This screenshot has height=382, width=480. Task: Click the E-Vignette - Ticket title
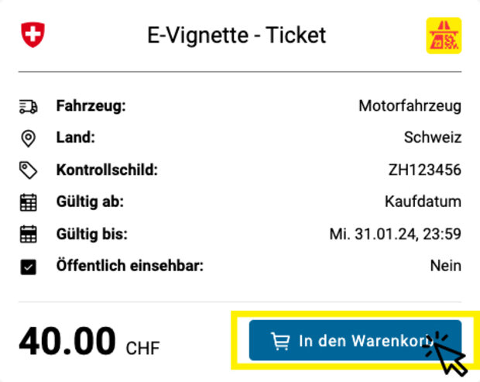(236, 35)
